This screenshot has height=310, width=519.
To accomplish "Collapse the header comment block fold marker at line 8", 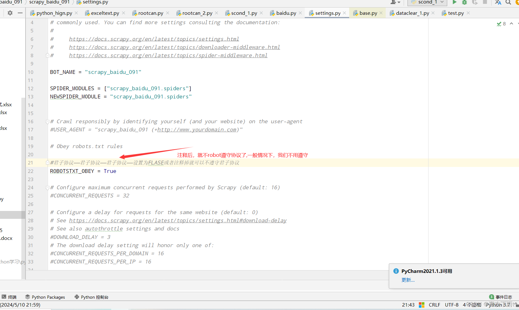I will tap(48, 55).
